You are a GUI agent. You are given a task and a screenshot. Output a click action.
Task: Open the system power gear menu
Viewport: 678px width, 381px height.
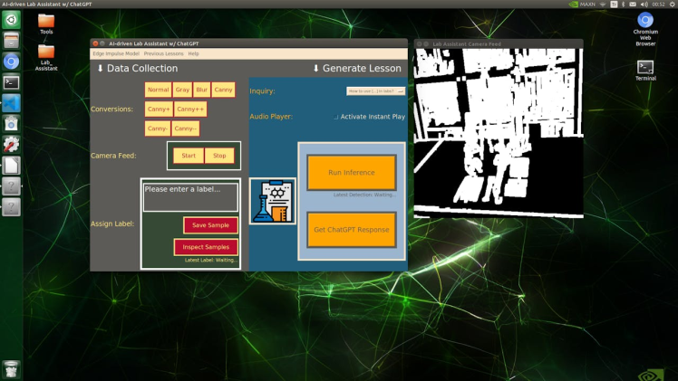[673, 4]
